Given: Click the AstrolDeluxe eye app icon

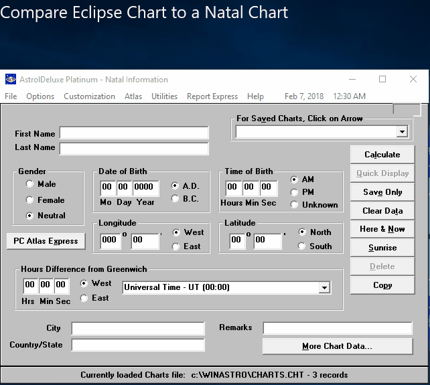Looking at the screenshot, I should click(x=11, y=80).
